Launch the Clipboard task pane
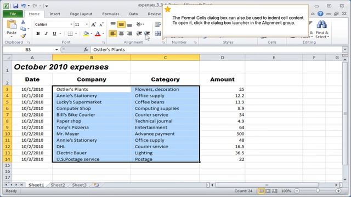The image size is (351, 197). point(29,42)
